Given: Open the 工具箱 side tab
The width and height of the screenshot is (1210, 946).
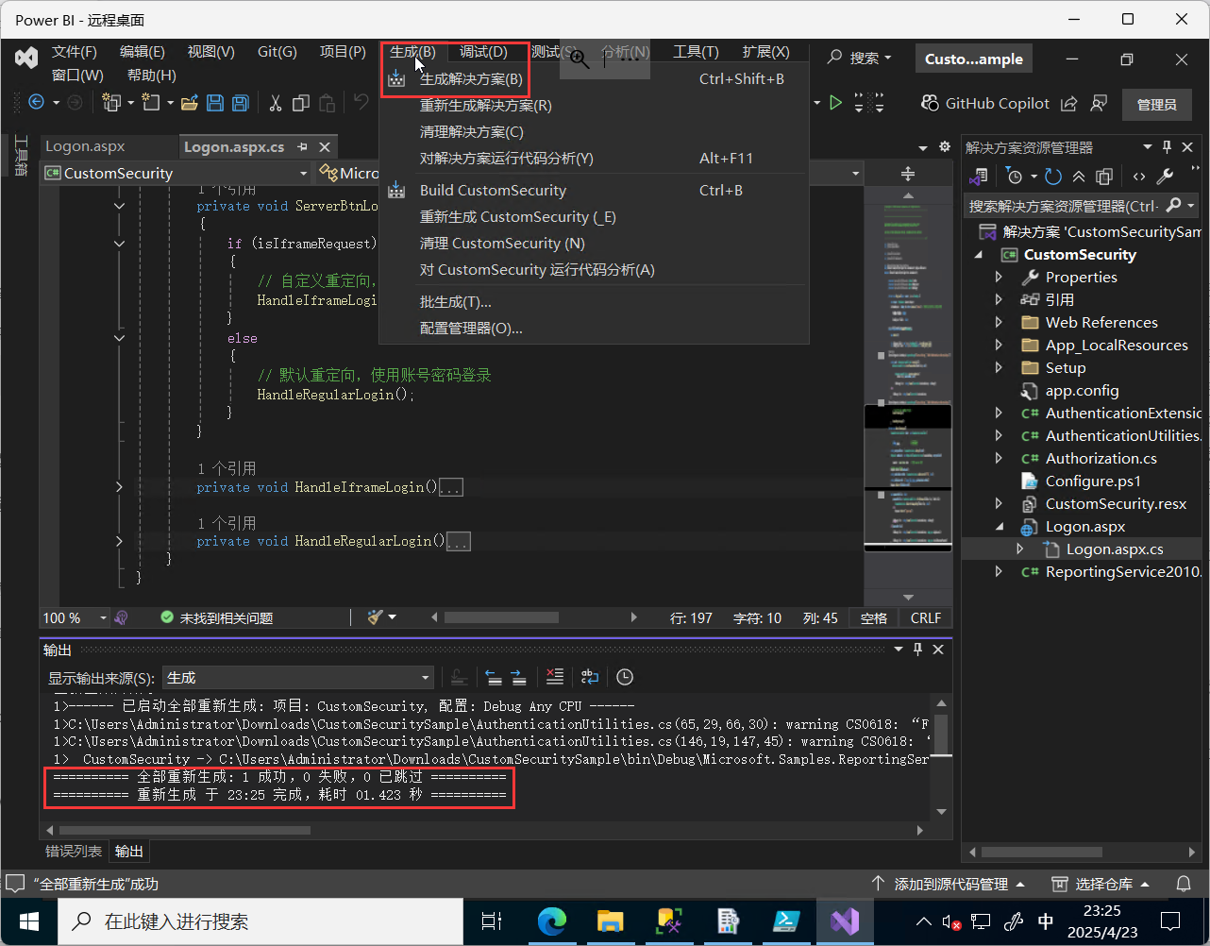Looking at the screenshot, I should point(21,157).
